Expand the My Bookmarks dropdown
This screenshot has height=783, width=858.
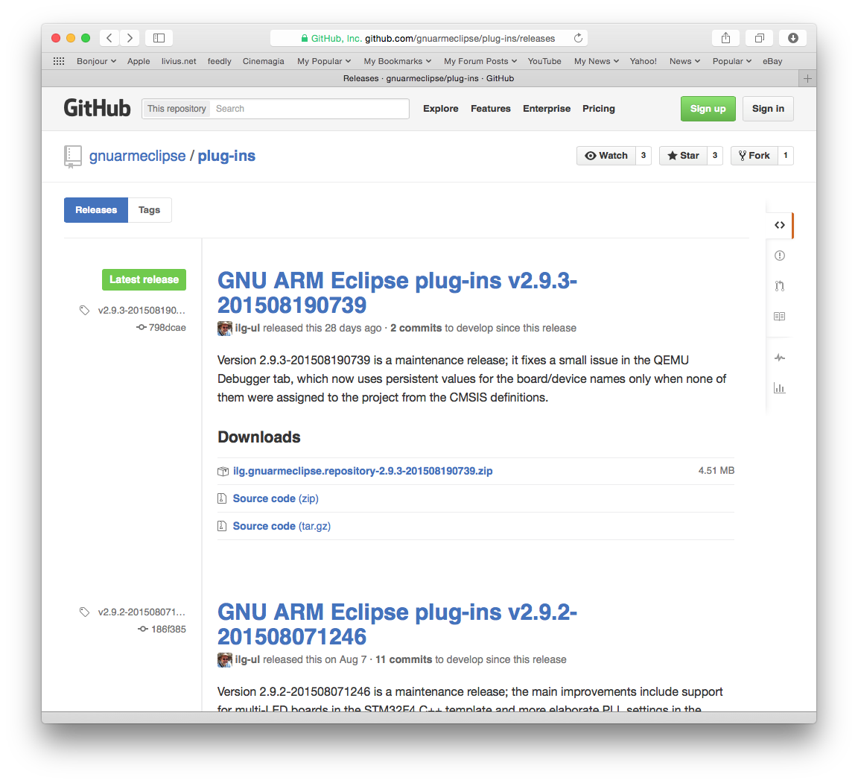398,61
